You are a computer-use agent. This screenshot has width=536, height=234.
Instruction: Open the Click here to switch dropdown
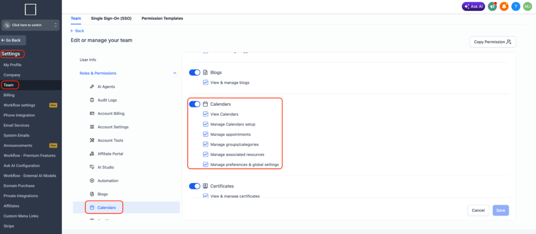[30, 25]
